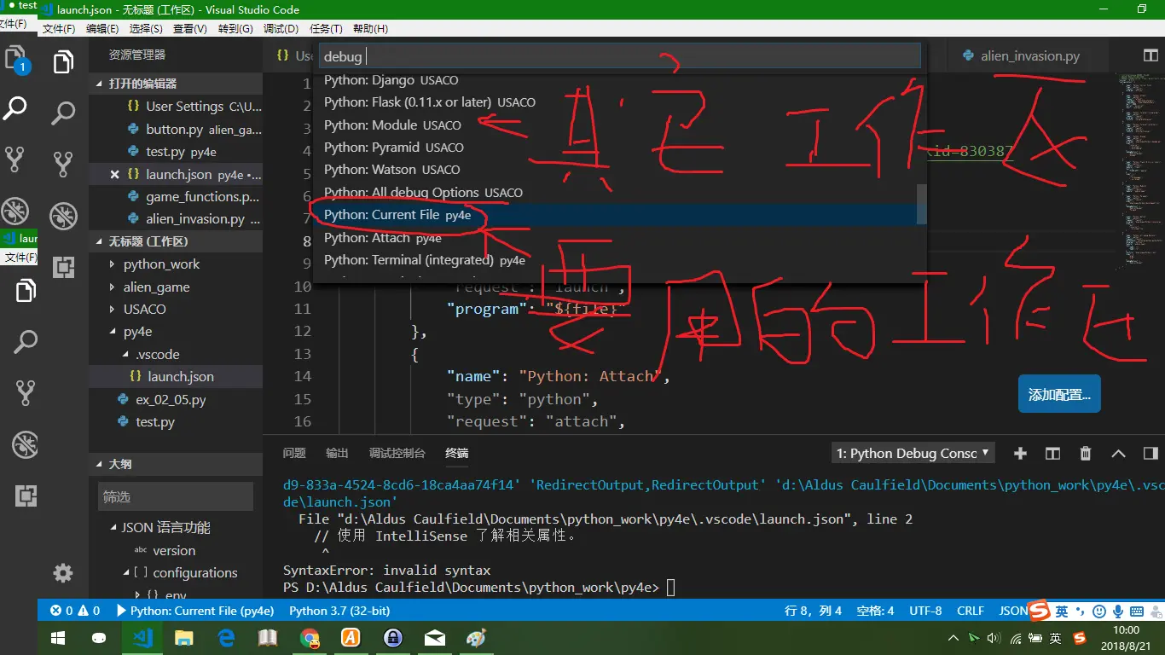Open Paint app from the taskbar
The height and width of the screenshot is (655, 1165).
[476, 638]
